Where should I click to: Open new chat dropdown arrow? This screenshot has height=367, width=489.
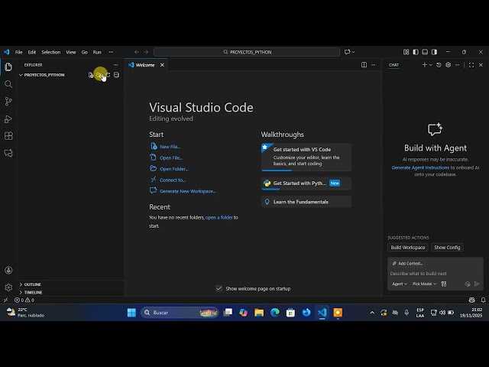[x=431, y=65]
